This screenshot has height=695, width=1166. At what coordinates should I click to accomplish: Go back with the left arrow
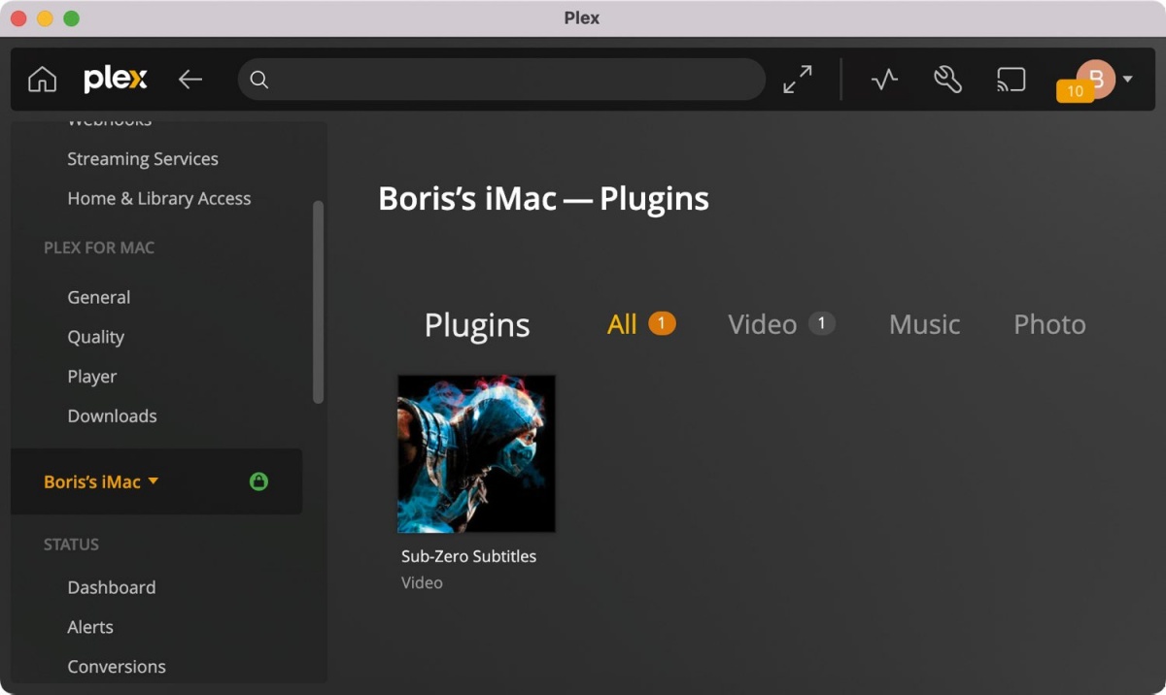(190, 80)
